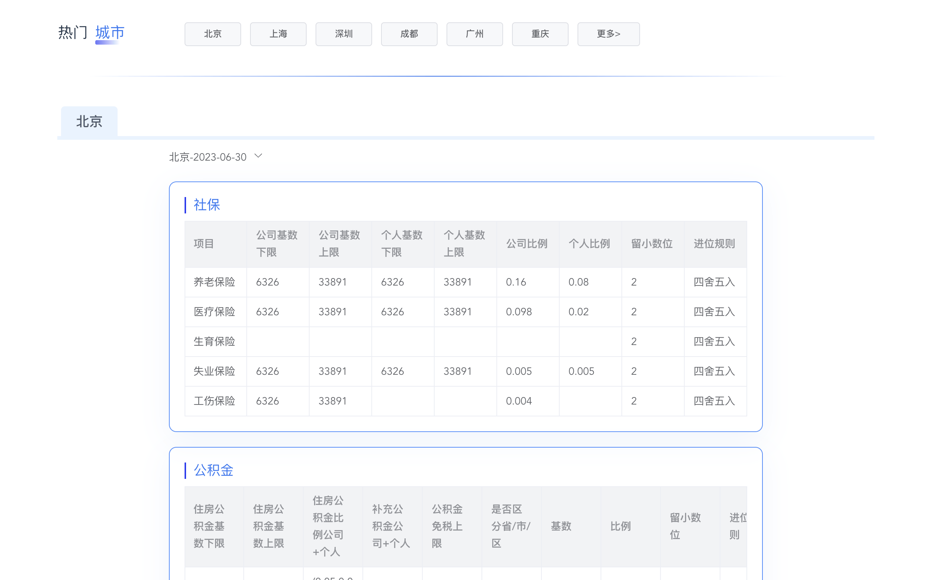Choose 广州 from the city list

point(474,34)
